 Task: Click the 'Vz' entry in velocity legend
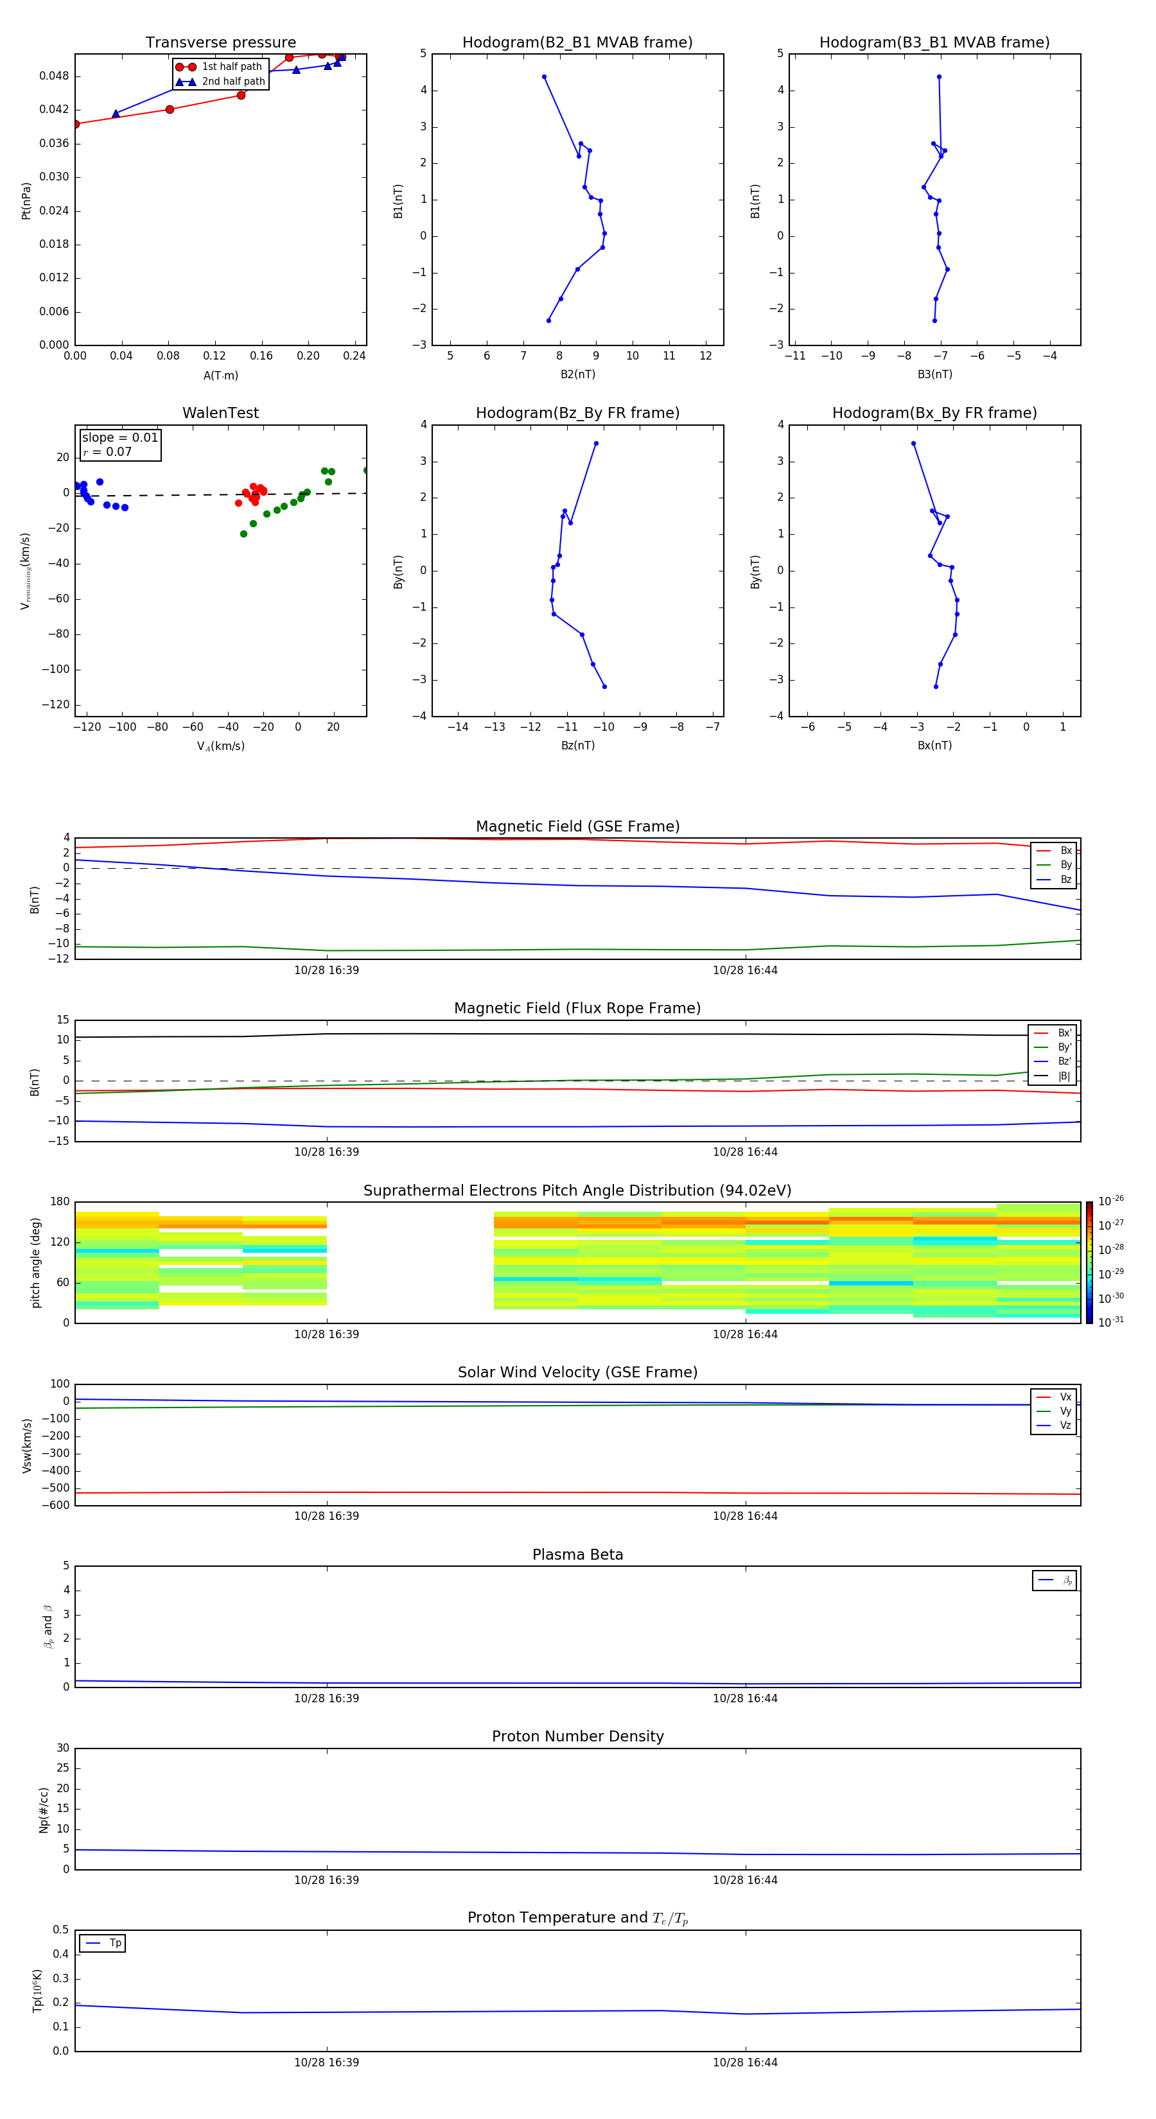pyautogui.click(x=1054, y=1425)
